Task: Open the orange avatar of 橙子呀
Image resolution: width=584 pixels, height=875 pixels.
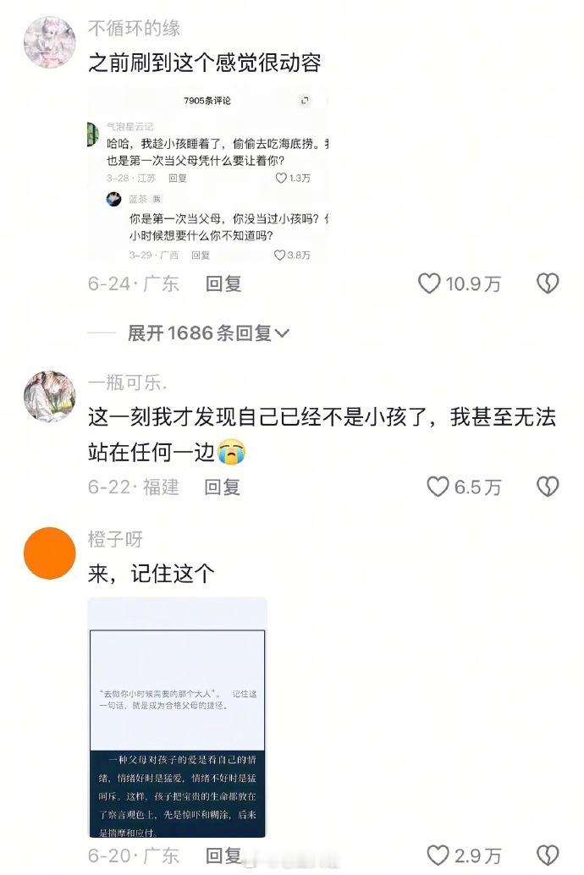Action: point(50,553)
